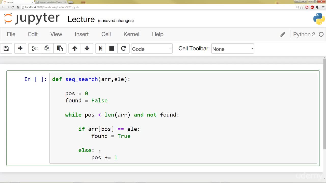Open the Cell Toolbar None dropdown
The height and width of the screenshot is (183, 326).
233,49
